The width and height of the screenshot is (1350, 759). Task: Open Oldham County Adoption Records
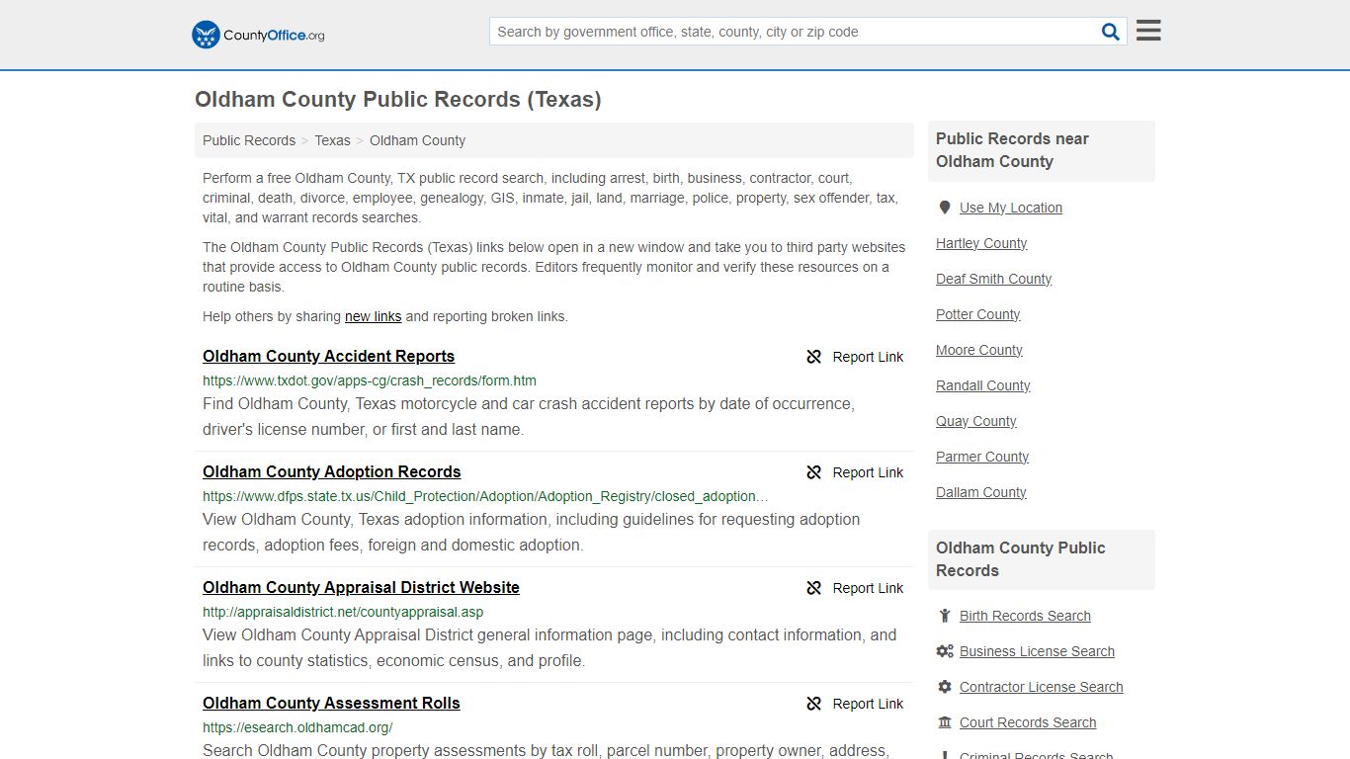click(x=331, y=472)
